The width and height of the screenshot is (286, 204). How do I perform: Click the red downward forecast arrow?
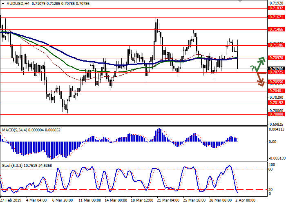[x=260, y=80]
